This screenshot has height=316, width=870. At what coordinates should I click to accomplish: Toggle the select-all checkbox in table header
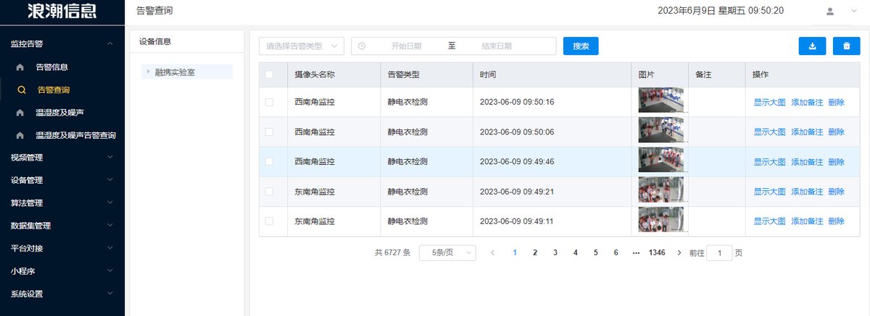(x=270, y=74)
